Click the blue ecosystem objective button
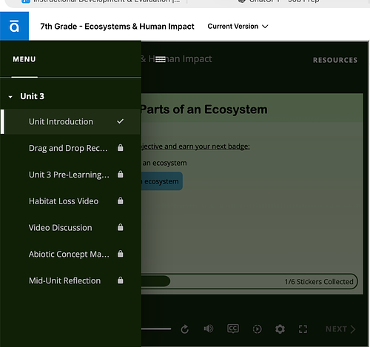This screenshot has height=347, width=370. point(162,181)
